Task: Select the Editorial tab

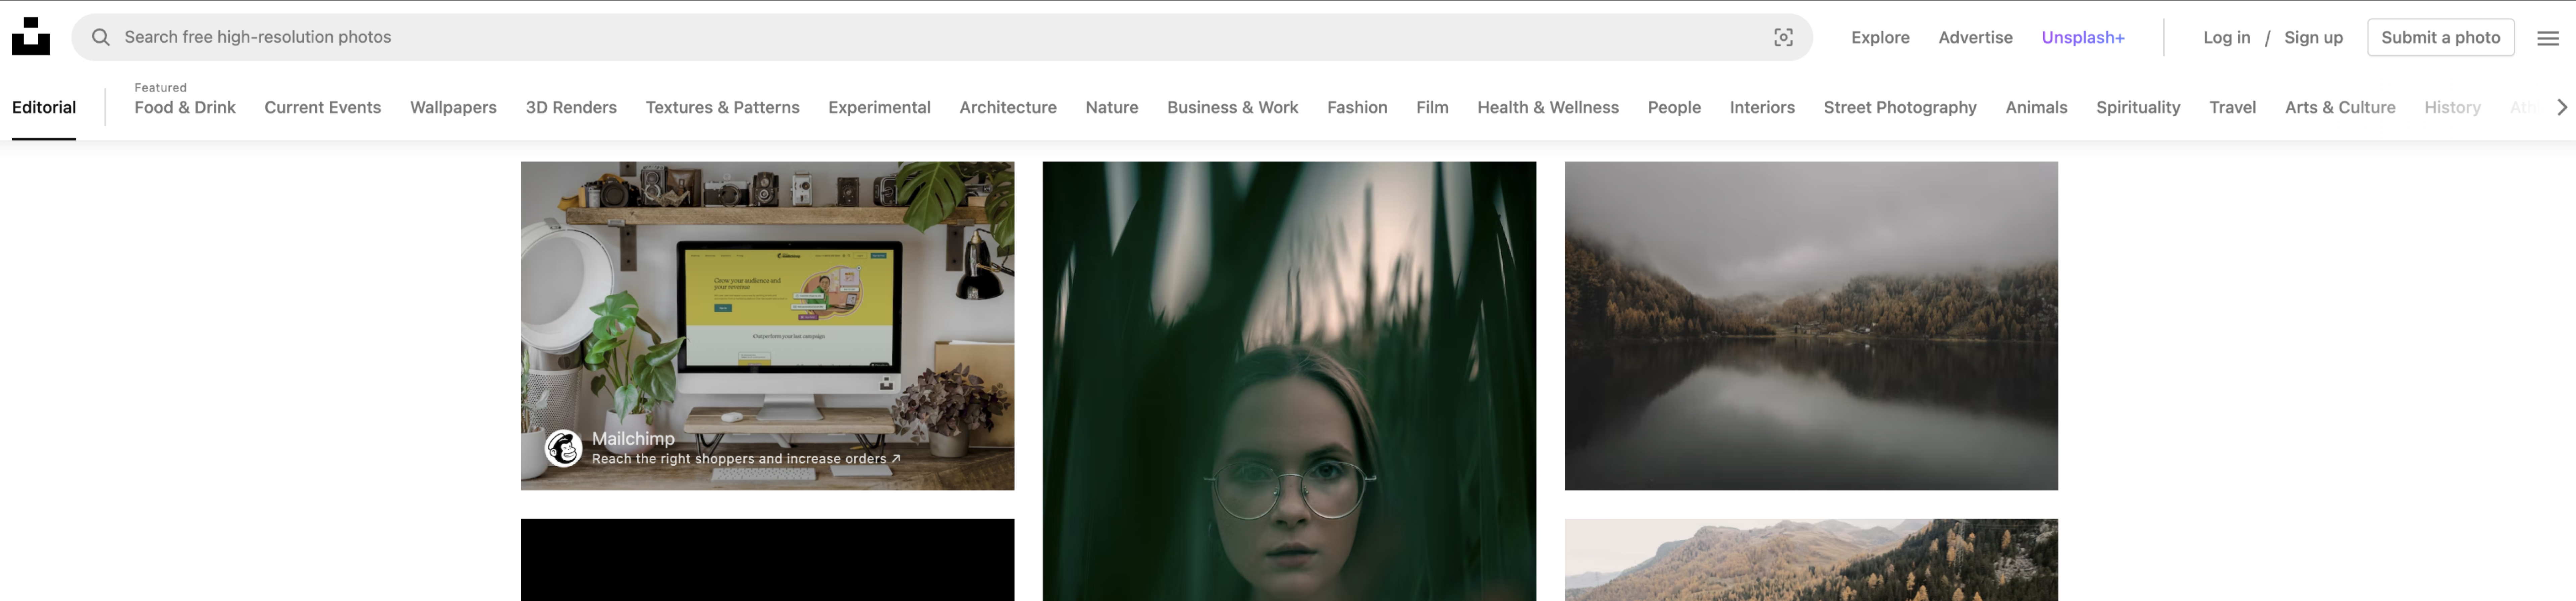Action: [x=44, y=107]
